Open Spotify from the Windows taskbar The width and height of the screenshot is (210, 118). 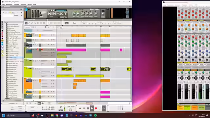[x=95, y=115]
